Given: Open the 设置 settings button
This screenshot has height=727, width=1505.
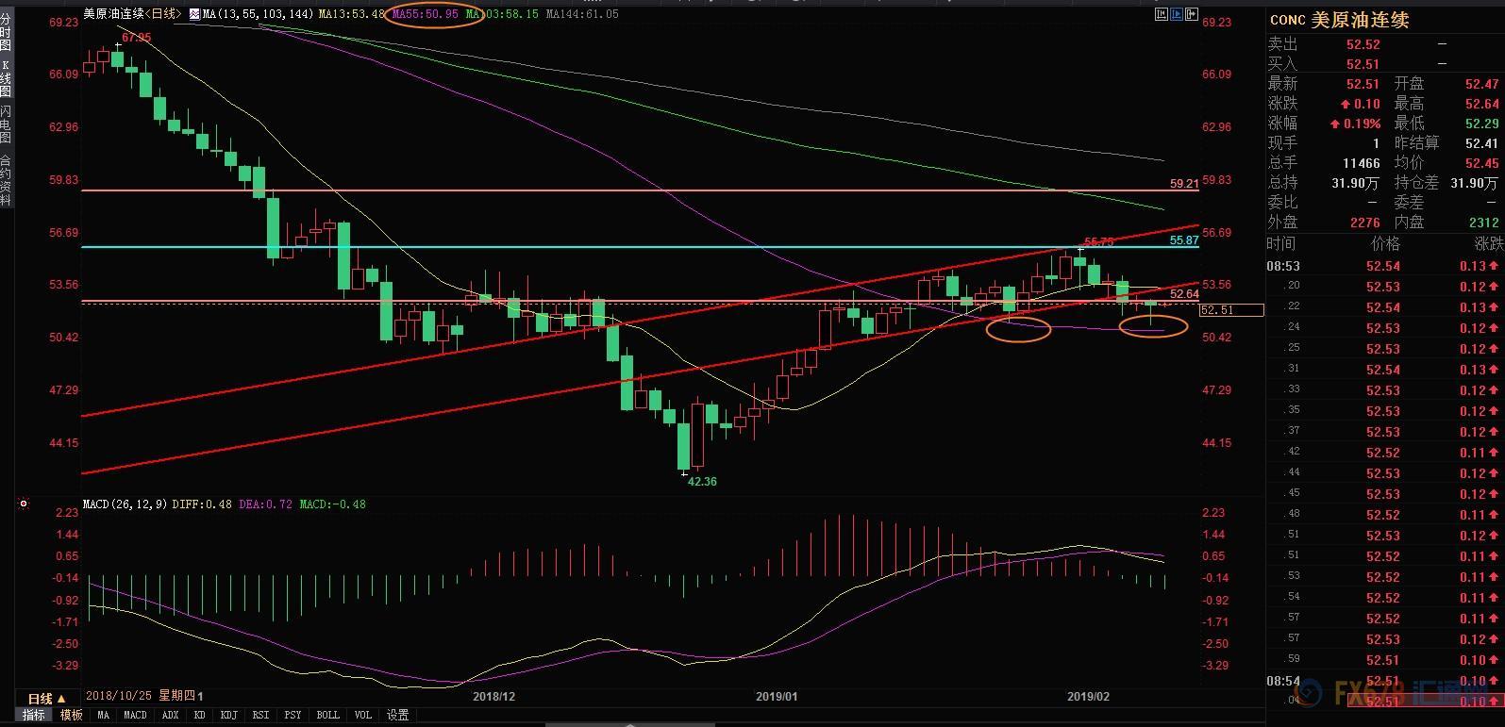Looking at the screenshot, I should tap(397, 715).
